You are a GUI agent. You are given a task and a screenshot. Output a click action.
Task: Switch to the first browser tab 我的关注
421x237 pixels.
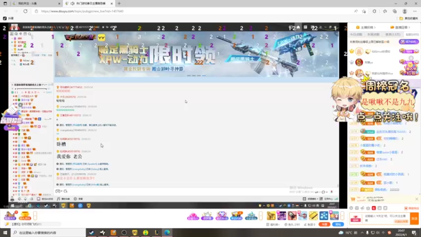[36, 4]
